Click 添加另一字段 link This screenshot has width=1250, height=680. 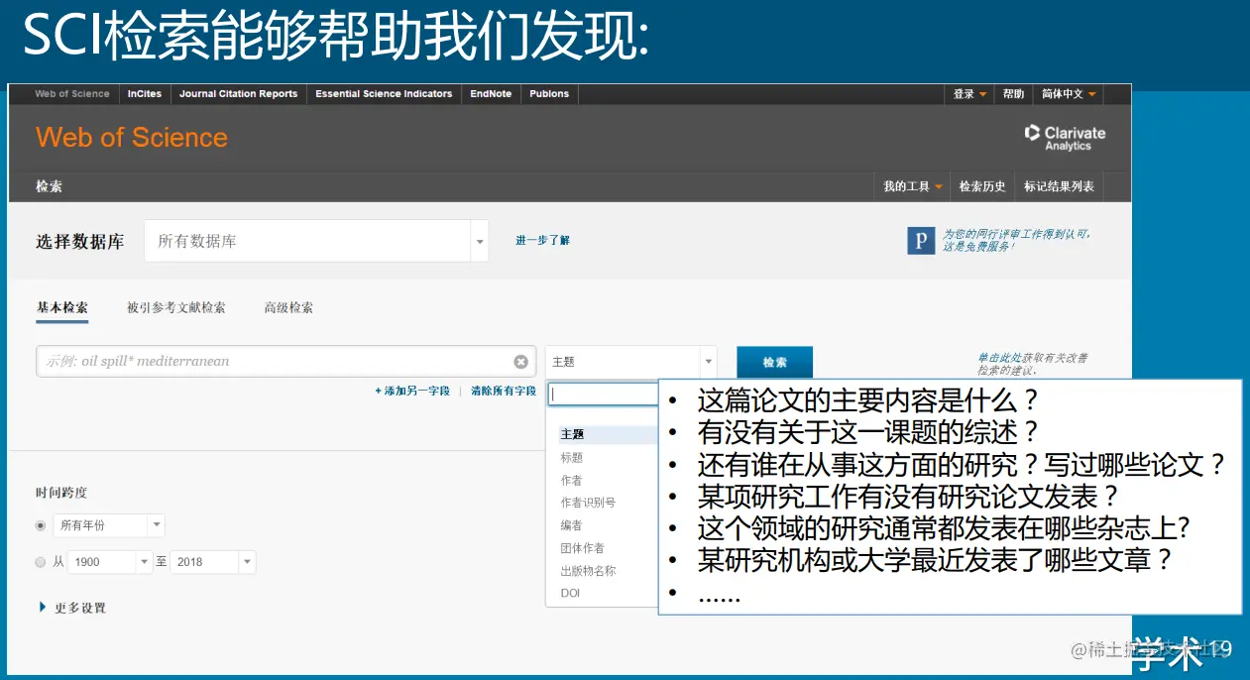(x=412, y=392)
